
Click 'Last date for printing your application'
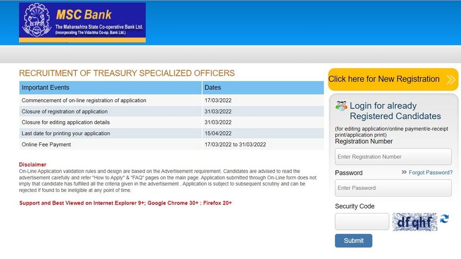tap(66, 133)
